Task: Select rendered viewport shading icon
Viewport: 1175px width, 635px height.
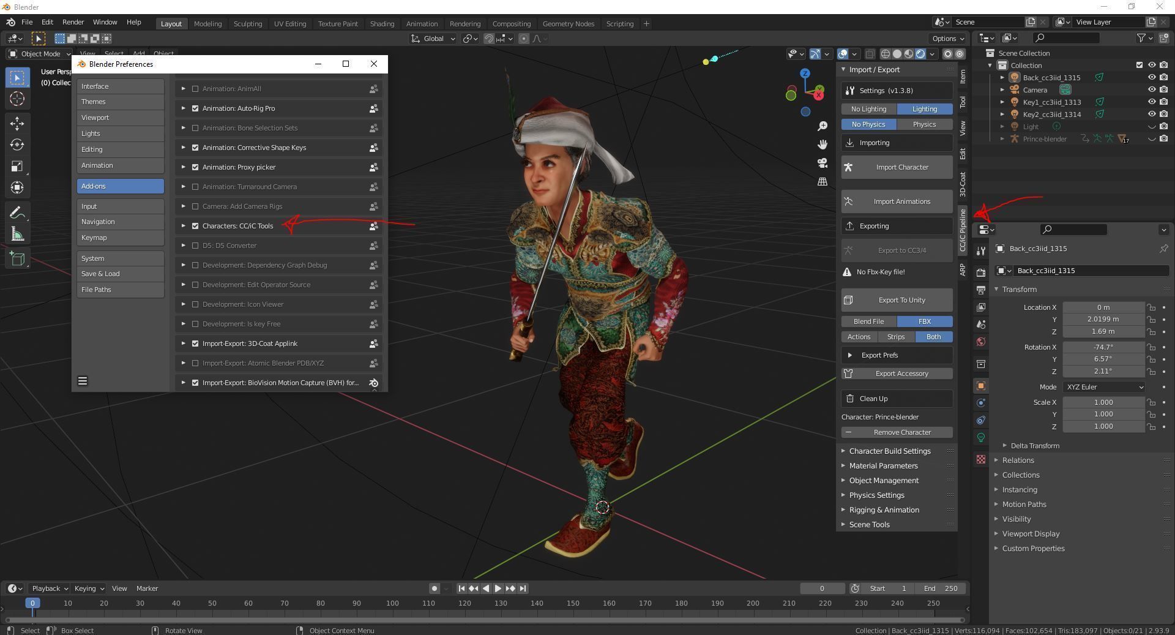Action: click(x=920, y=54)
